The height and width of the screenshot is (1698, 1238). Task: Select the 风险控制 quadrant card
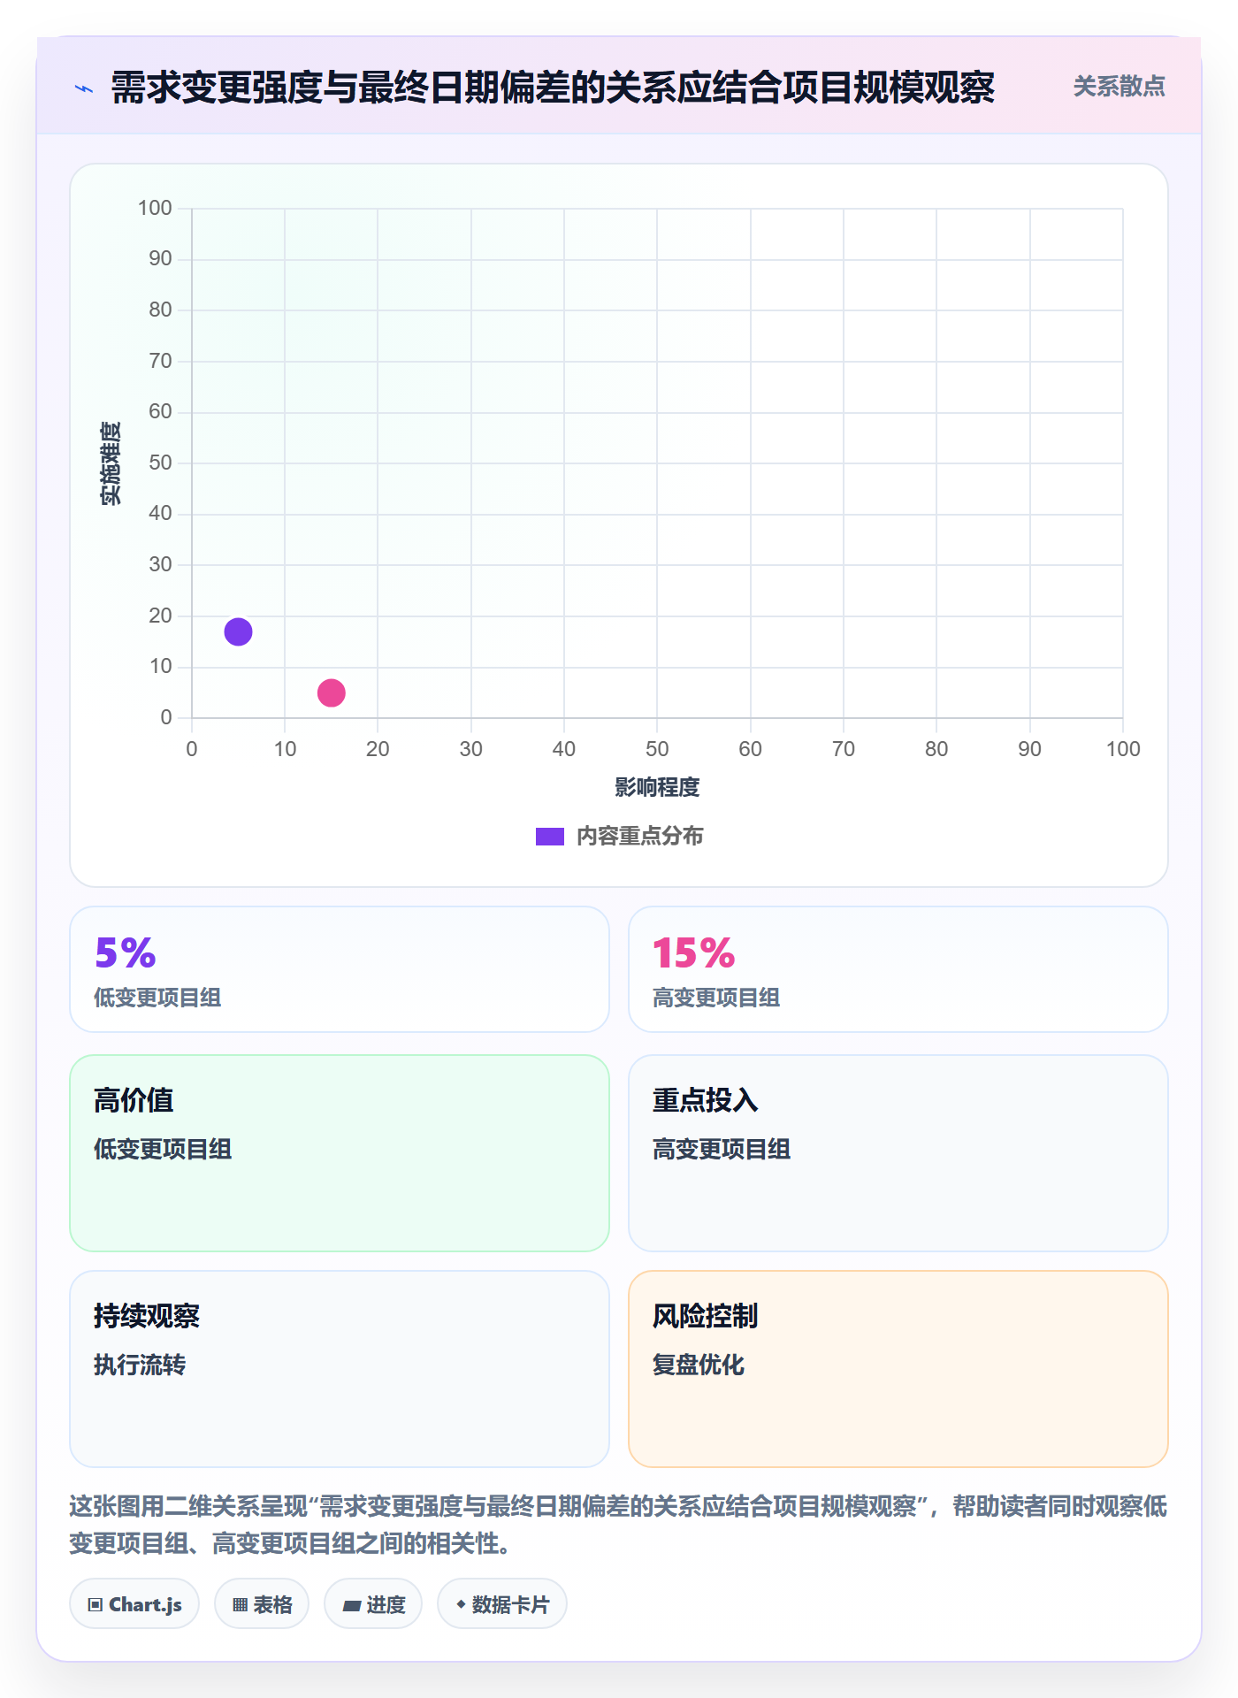898,1369
